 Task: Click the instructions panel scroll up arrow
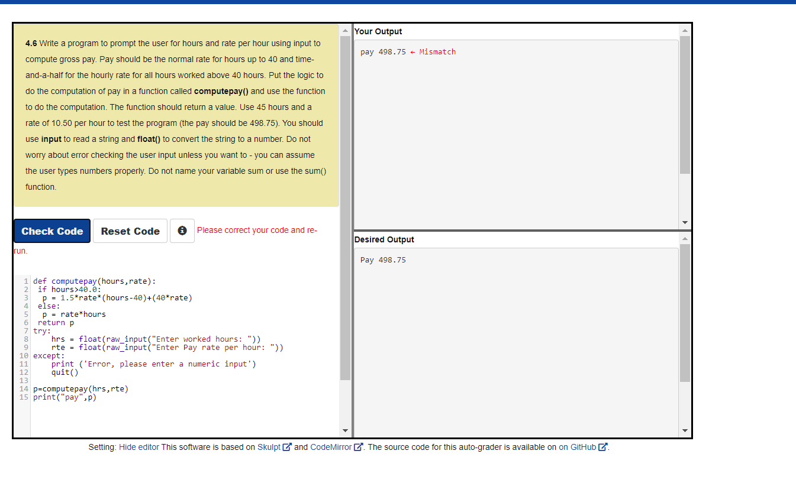coord(346,30)
